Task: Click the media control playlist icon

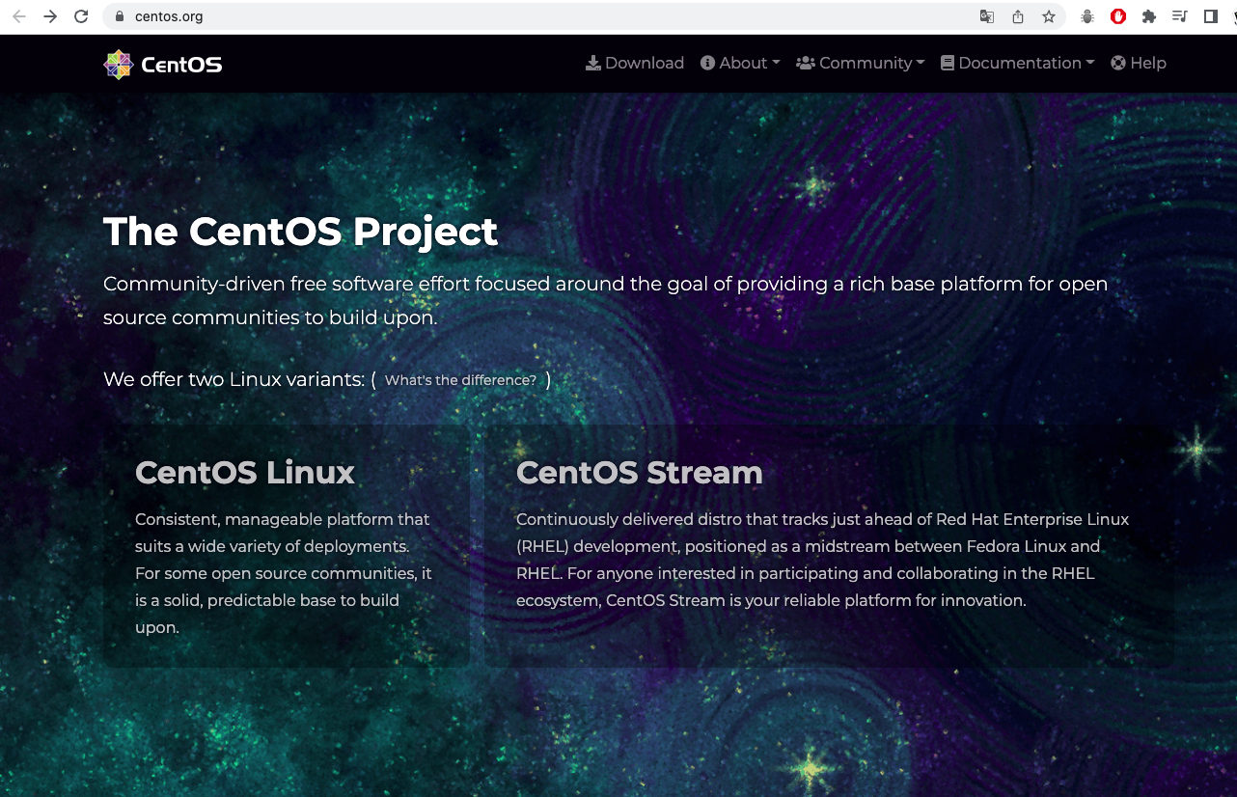Action: [1179, 16]
